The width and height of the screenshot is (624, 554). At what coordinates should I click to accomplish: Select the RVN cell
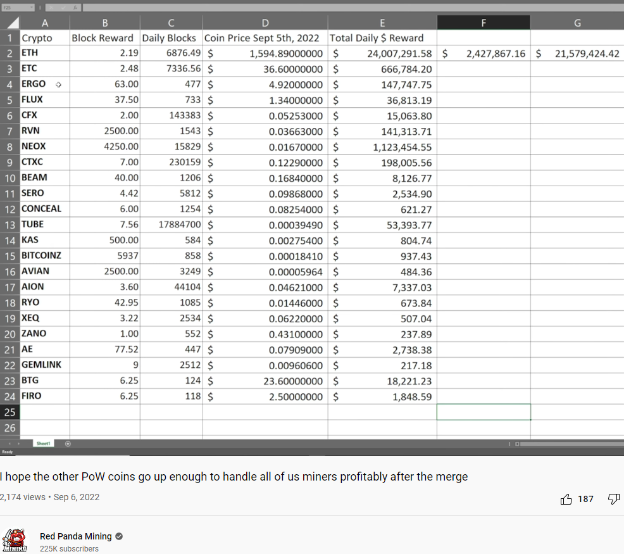click(45, 131)
